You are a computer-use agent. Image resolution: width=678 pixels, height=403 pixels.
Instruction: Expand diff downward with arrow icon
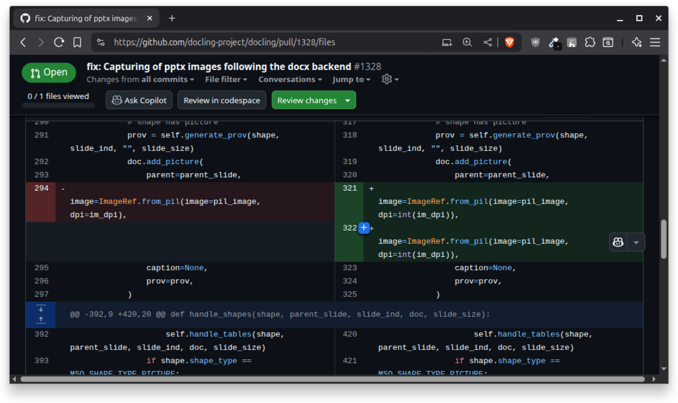pyautogui.click(x=41, y=309)
